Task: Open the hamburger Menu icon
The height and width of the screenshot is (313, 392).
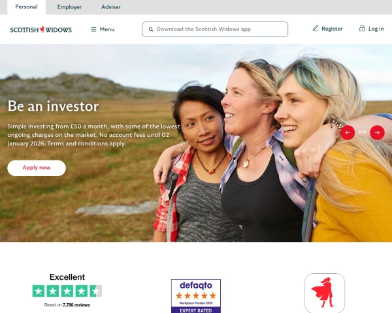Action: [x=93, y=29]
